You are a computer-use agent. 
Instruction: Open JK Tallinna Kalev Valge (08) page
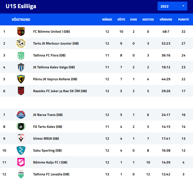[54, 67]
